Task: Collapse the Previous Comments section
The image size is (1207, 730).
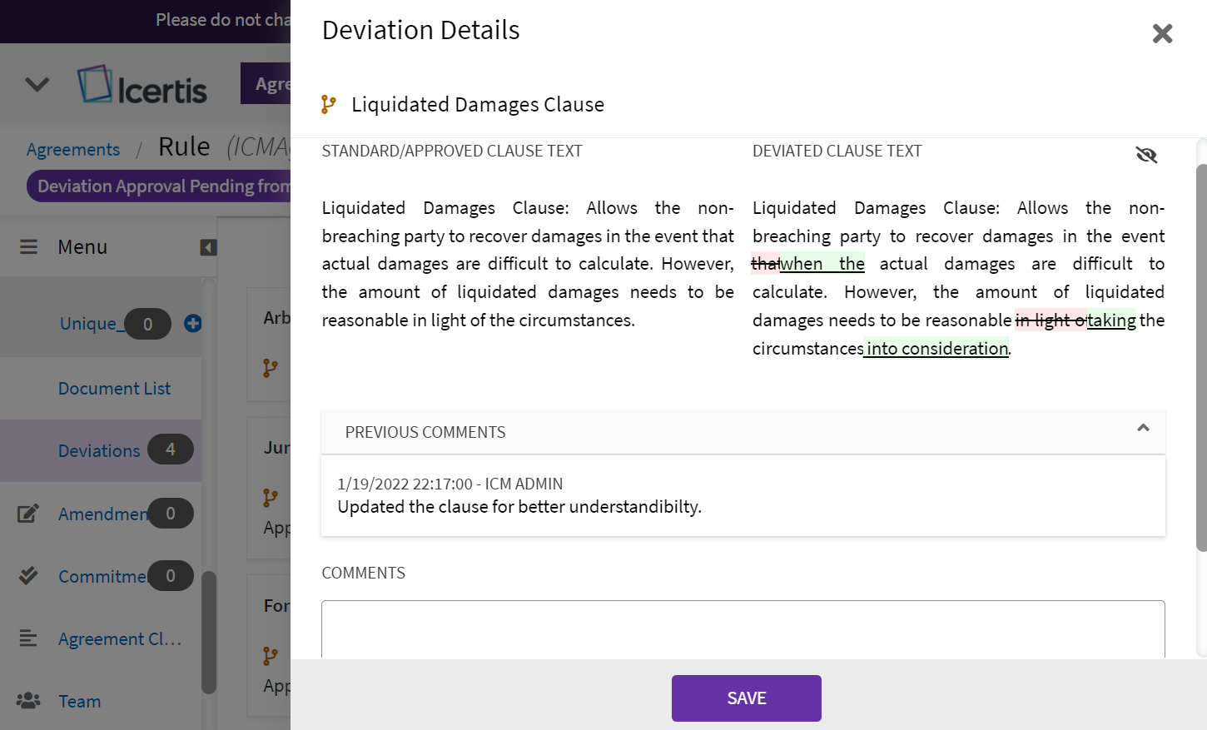Action: 1143,428
